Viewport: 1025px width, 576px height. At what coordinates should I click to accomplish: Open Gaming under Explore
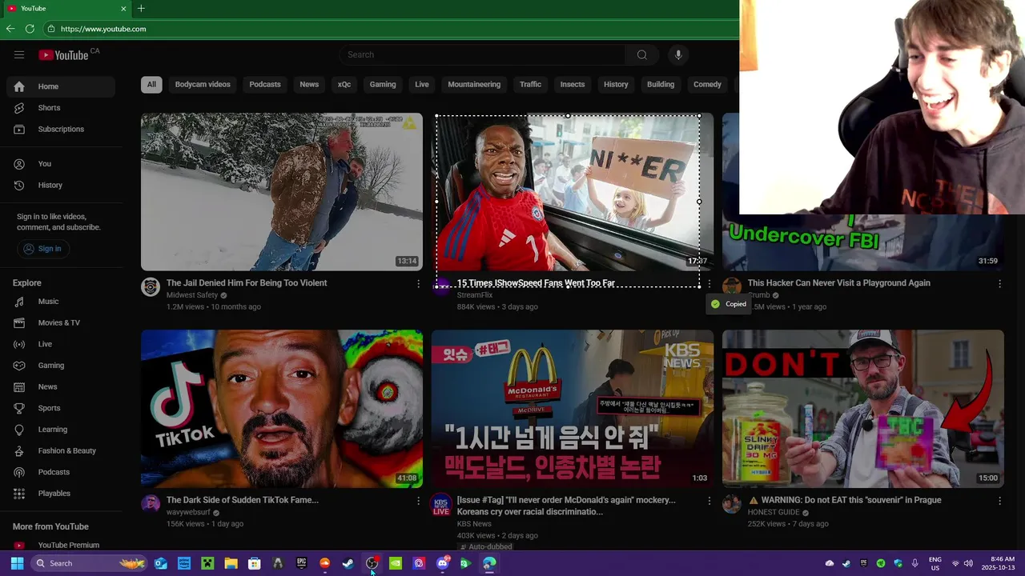point(61,366)
